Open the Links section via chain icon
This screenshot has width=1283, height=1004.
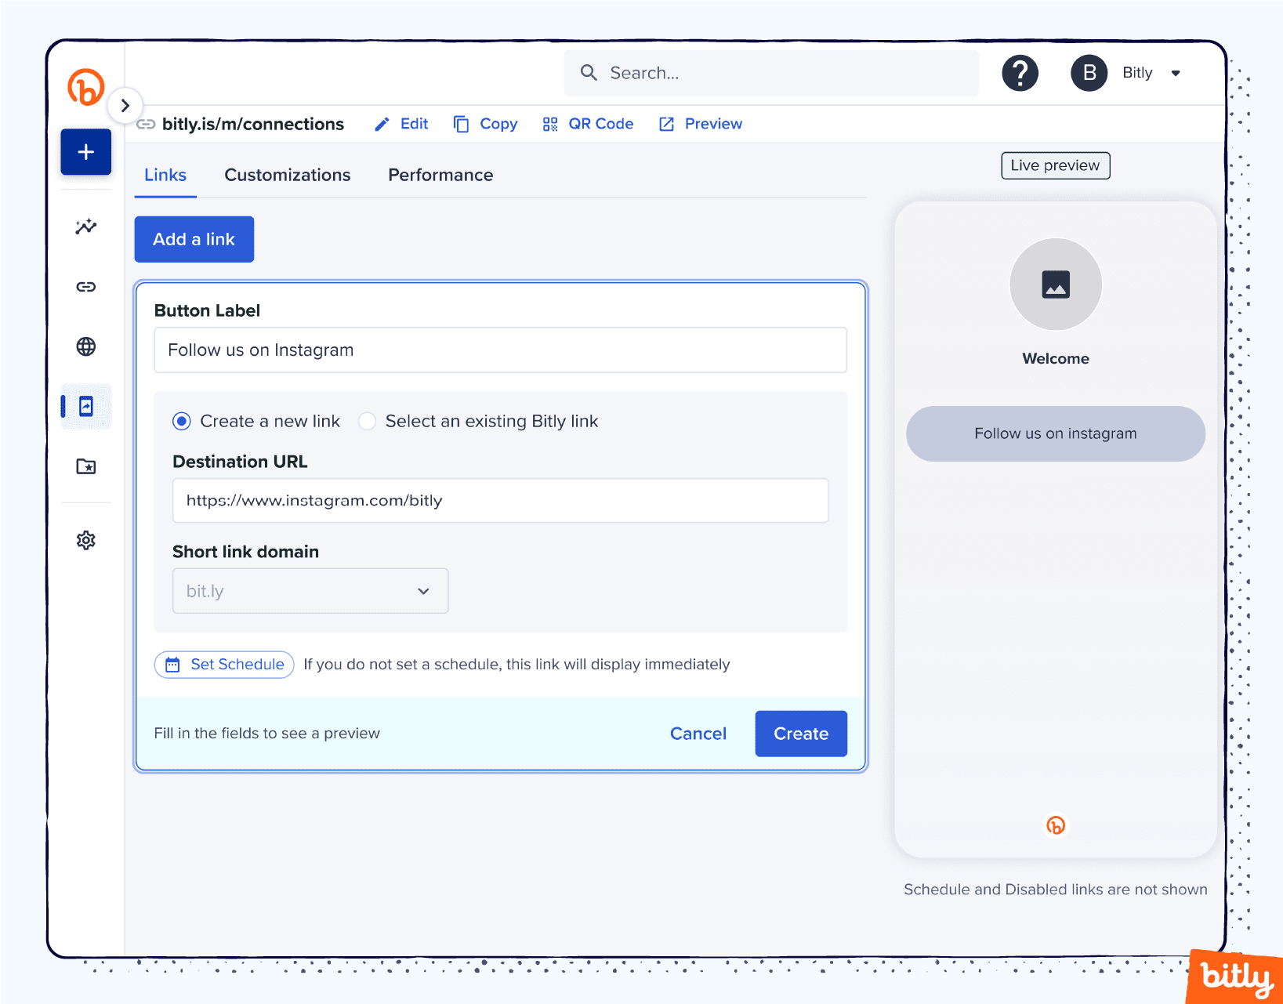pos(85,287)
